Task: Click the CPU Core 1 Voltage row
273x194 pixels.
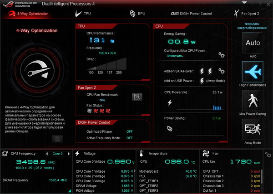Action: [x=105, y=171]
